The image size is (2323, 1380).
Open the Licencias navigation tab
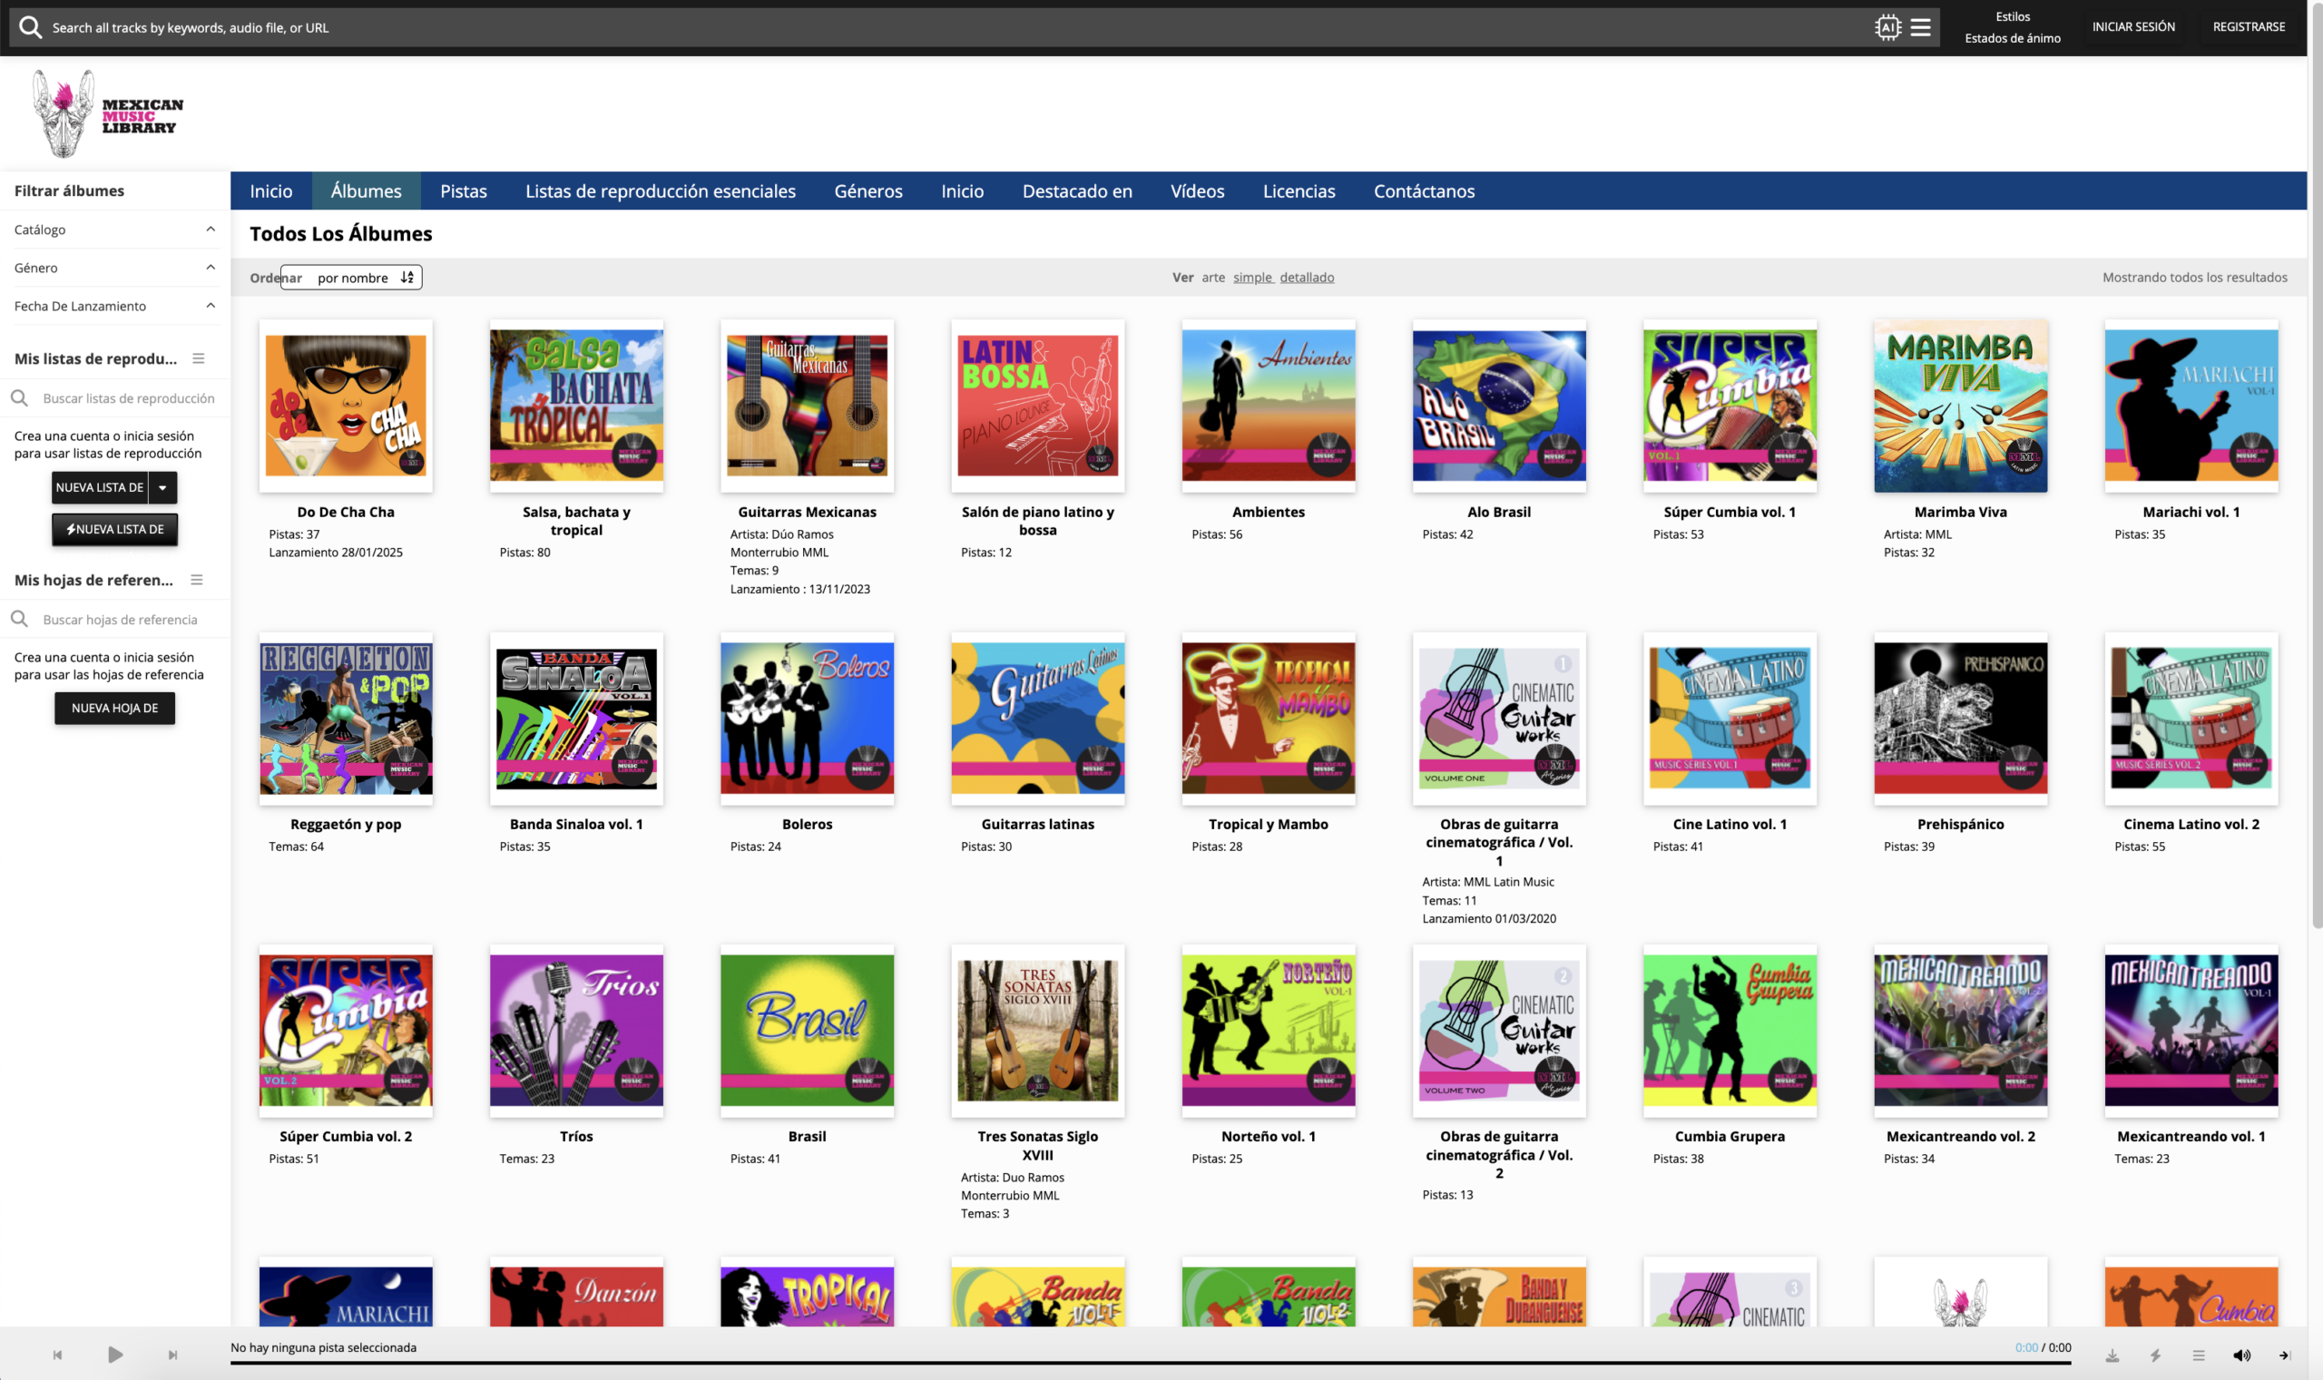point(1299,191)
